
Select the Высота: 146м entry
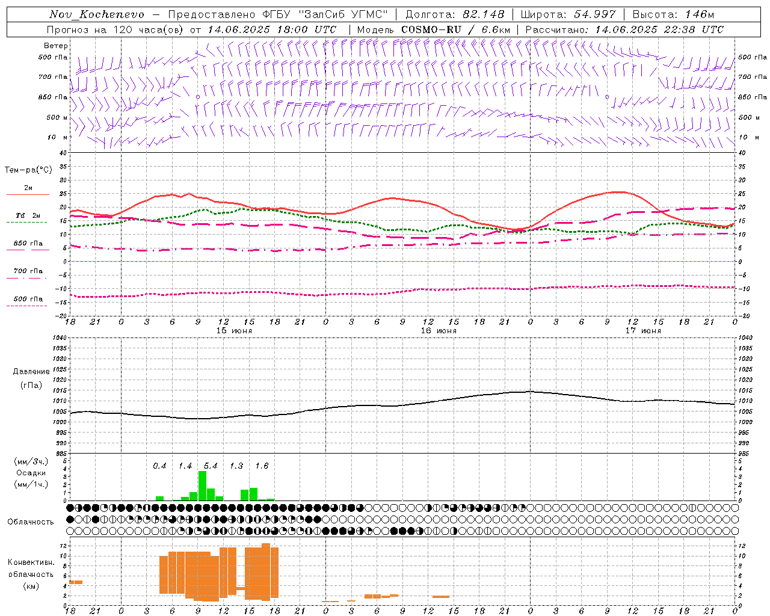673,14
